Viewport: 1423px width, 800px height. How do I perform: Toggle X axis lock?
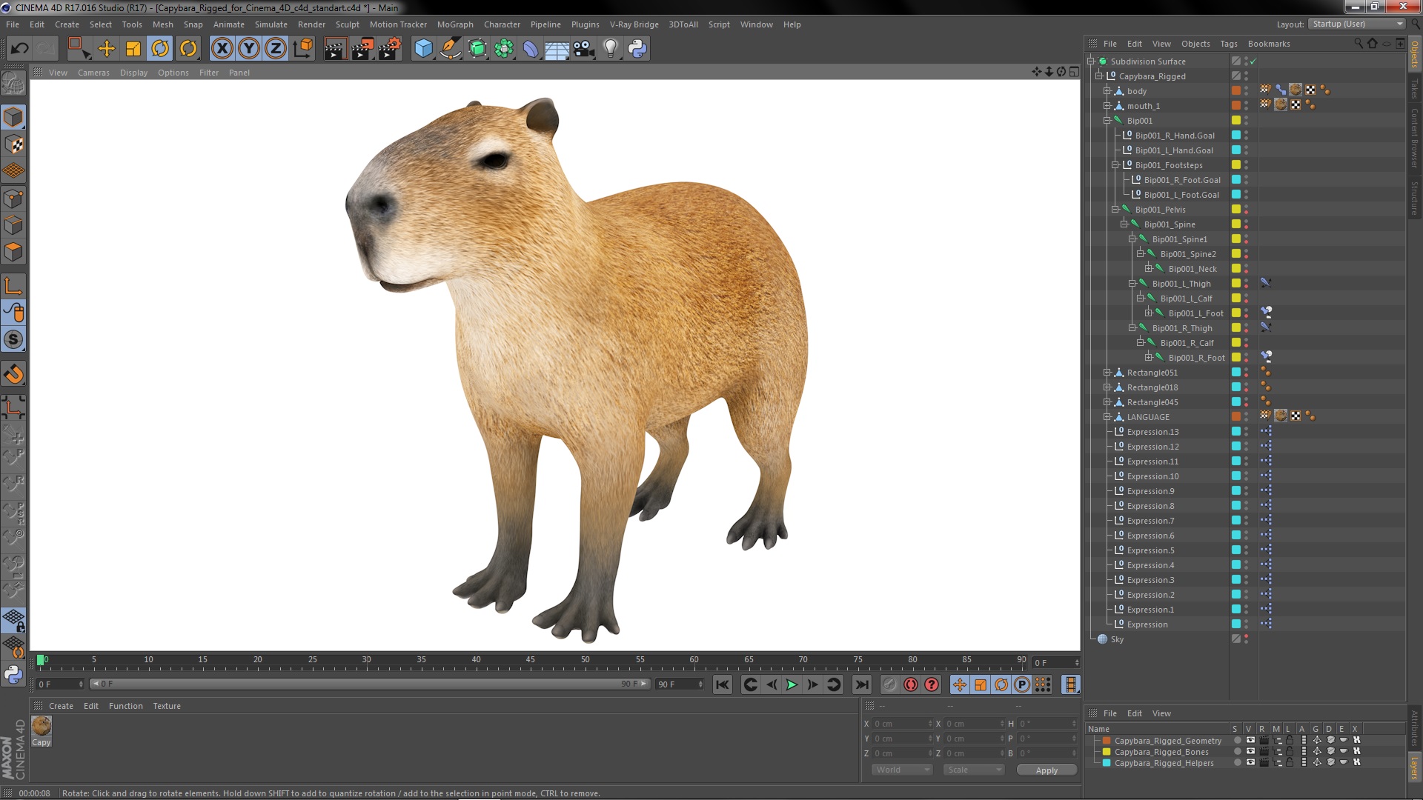tap(222, 49)
